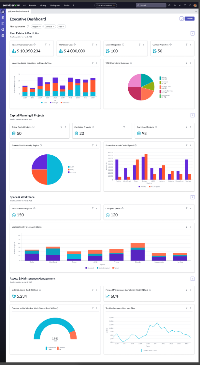This screenshot has height=365, width=200.
Task: Click the refresh icon beside Export
Action: coord(181,19)
